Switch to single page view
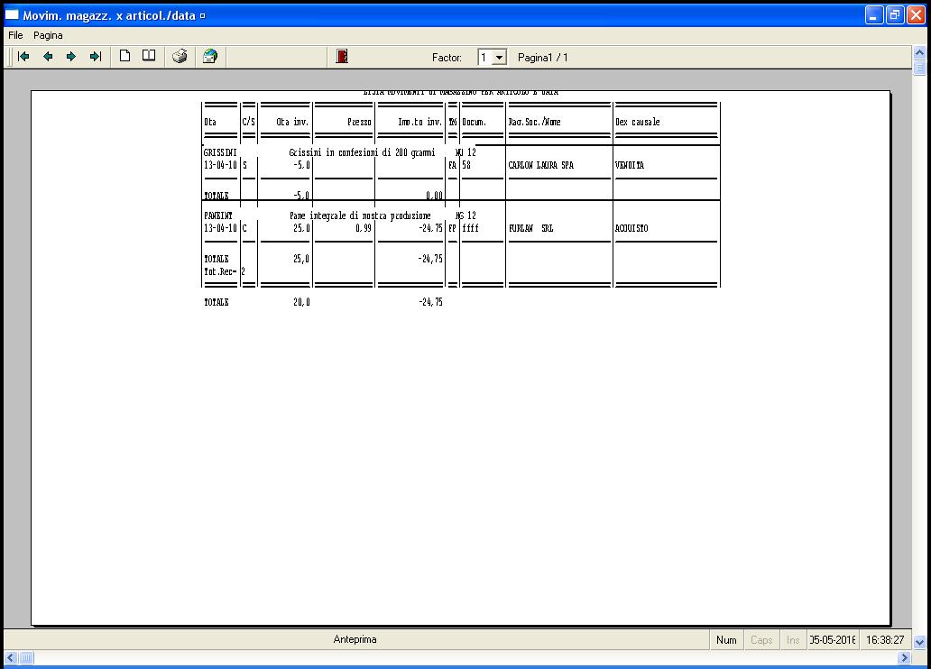 point(125,57)
